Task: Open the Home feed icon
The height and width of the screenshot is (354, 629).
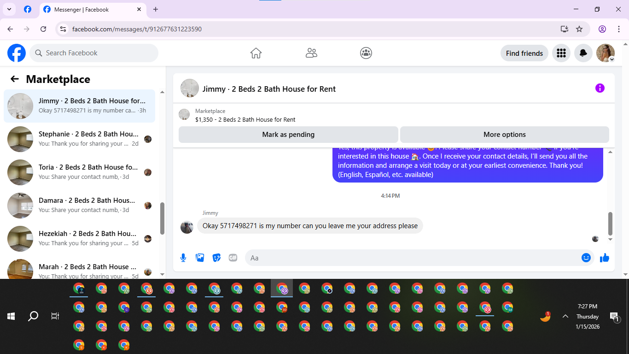Action: click(256, 53)
